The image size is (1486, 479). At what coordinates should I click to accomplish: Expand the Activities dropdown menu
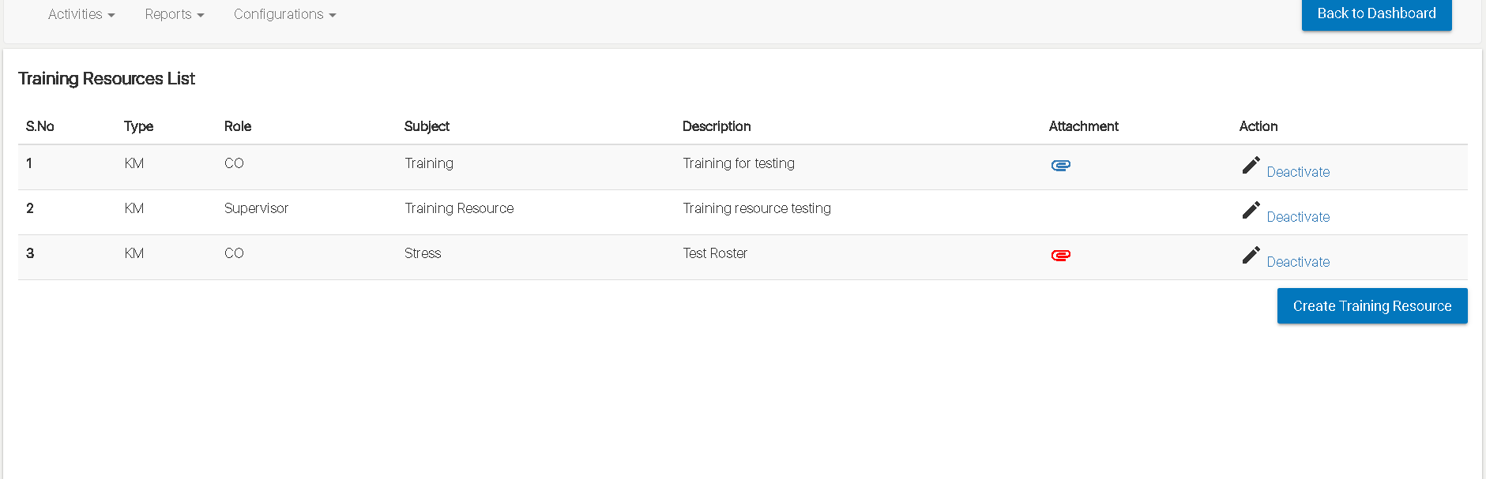(81, 14)
